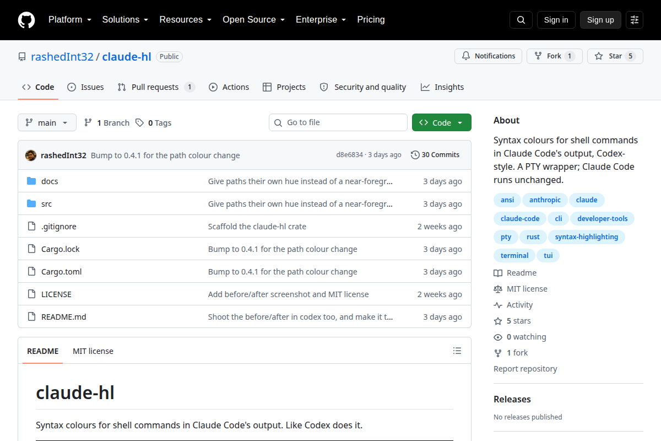Click the star icon next to 5 stars
This screenshot has width=661, height=441.
[498, 321]
